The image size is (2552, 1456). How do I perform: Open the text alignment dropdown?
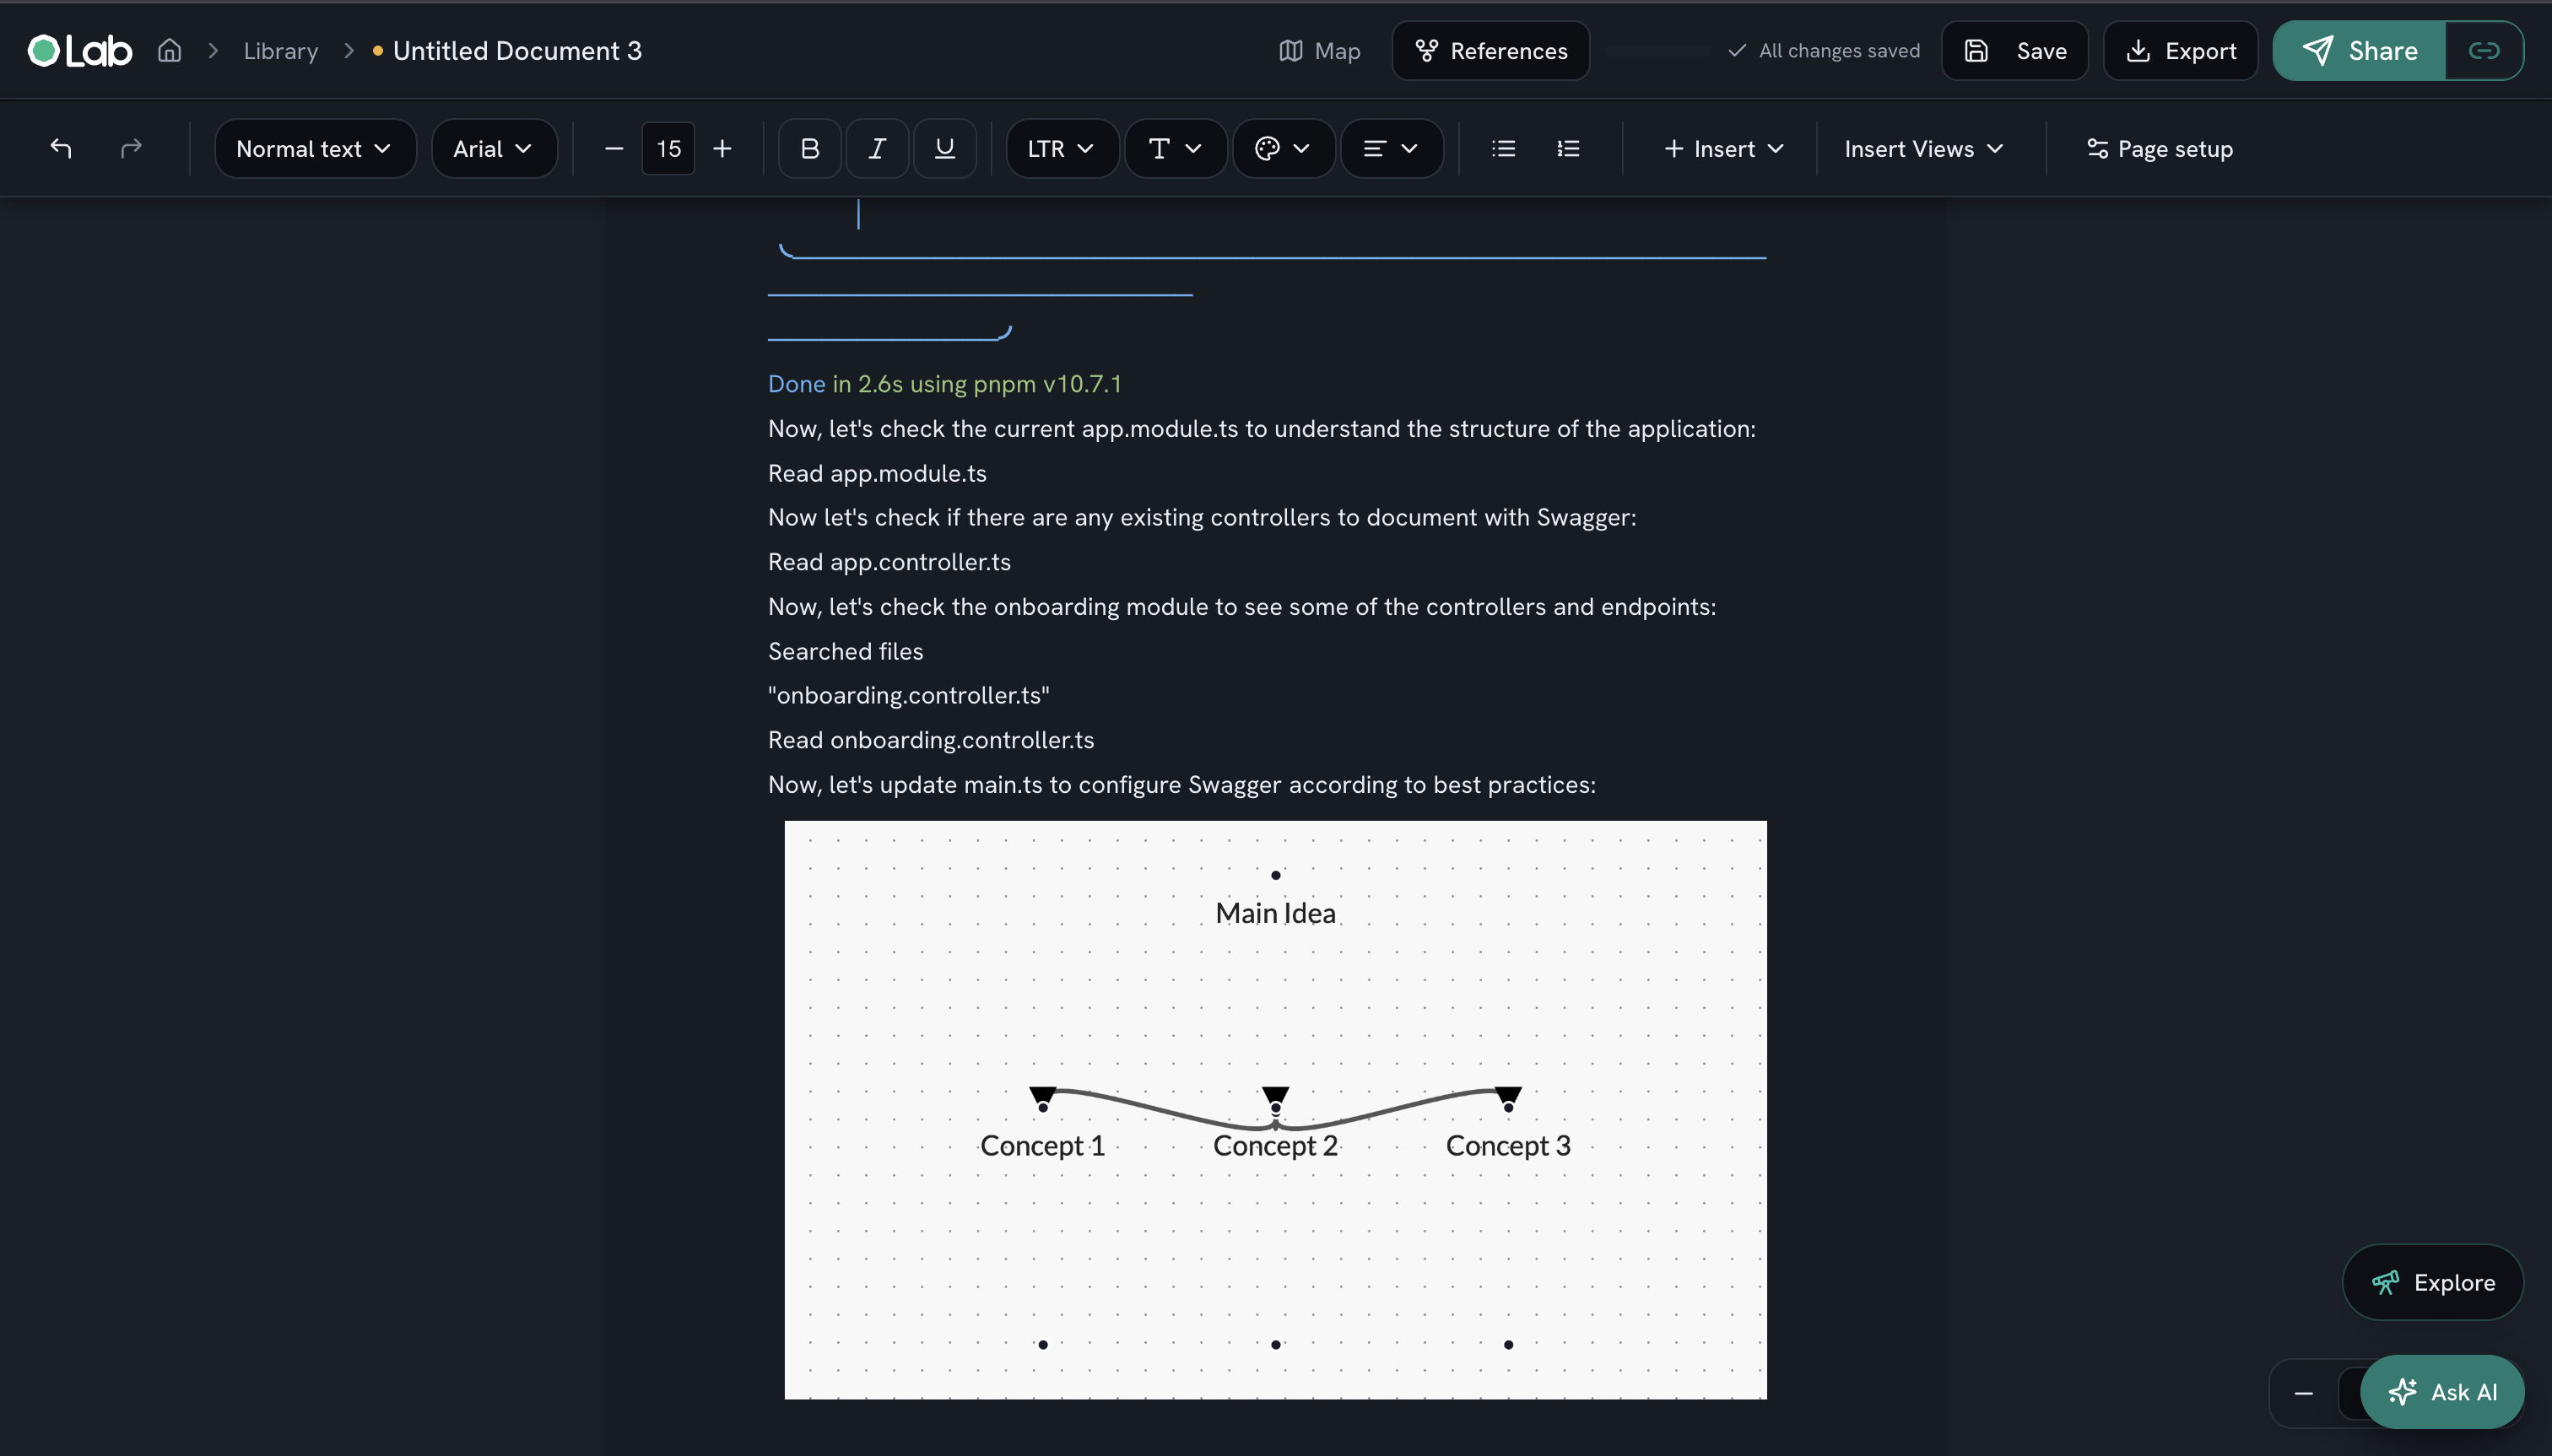pyautogui.click(x=1392, y=149)
